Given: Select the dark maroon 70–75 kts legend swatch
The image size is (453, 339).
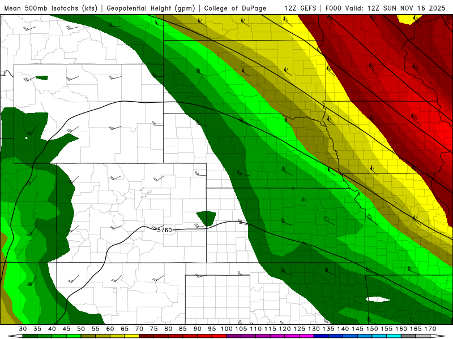Looking at the screenshot, I should click(146, 336).
